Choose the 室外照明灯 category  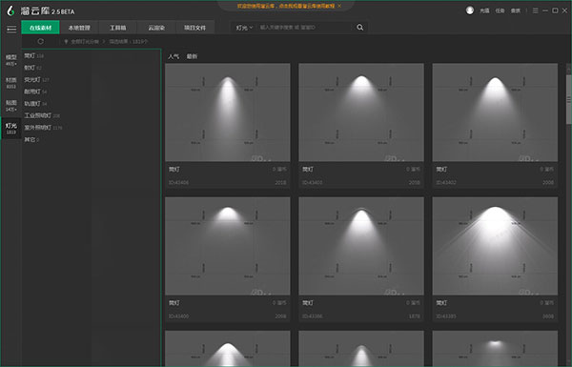coord(43,128)
